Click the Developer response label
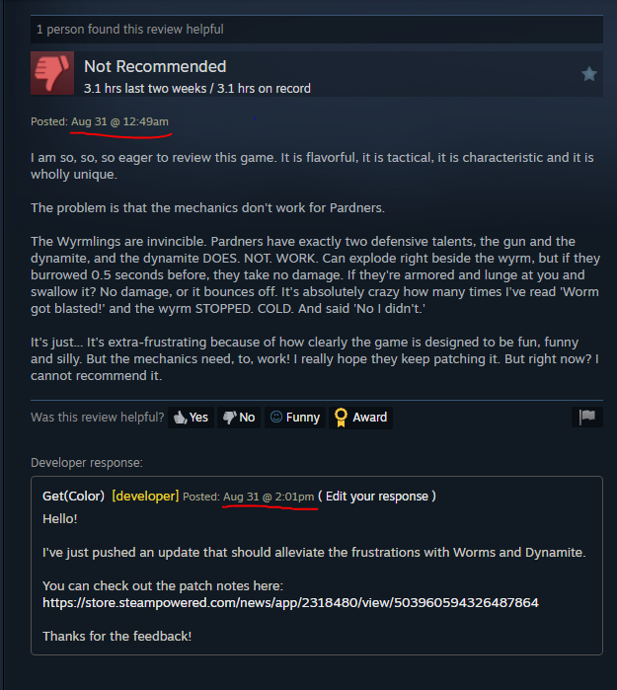The height and width of the screenshot is (690, 617). 87,463
